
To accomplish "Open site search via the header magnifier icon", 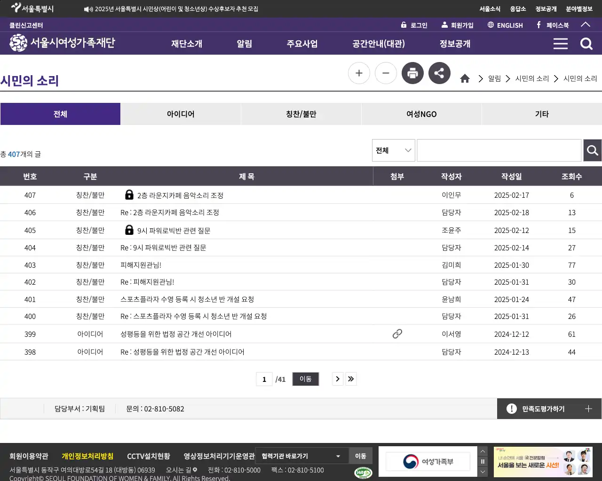I will point(586,43).
